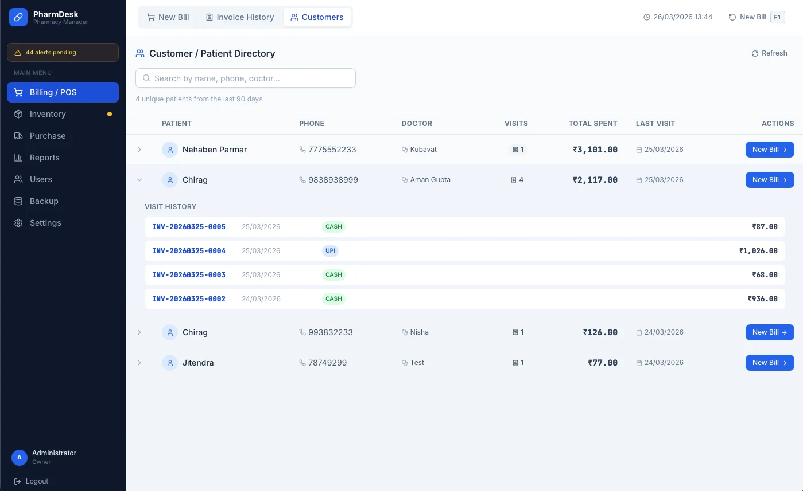Refresh the customer directory
This screenshot has height=491, width=803.
(769, 53)
